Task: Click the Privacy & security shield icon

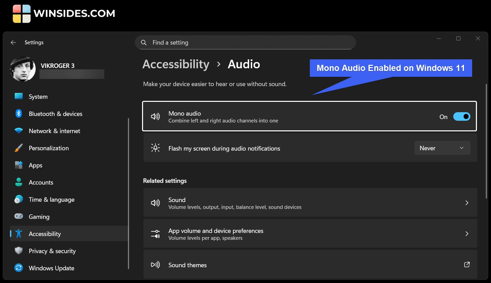Action: pyautogui.click(x=19, y=251)
